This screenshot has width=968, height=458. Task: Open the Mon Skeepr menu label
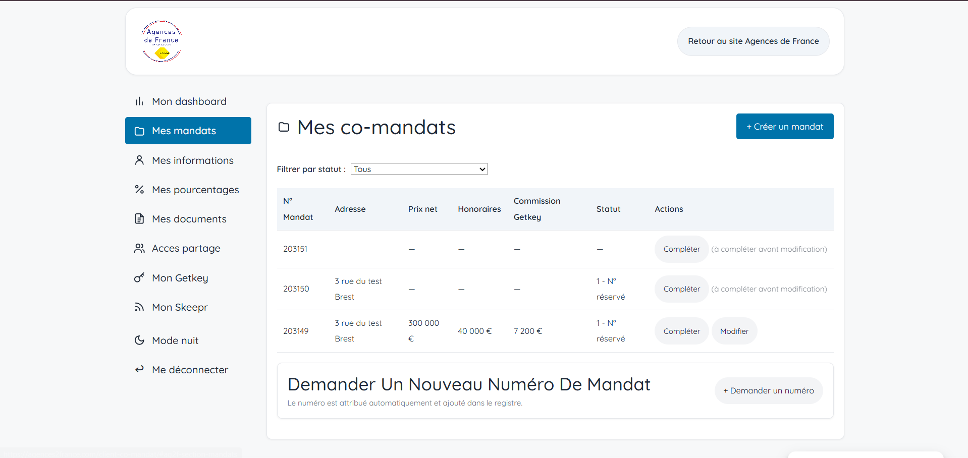[180, 307]
